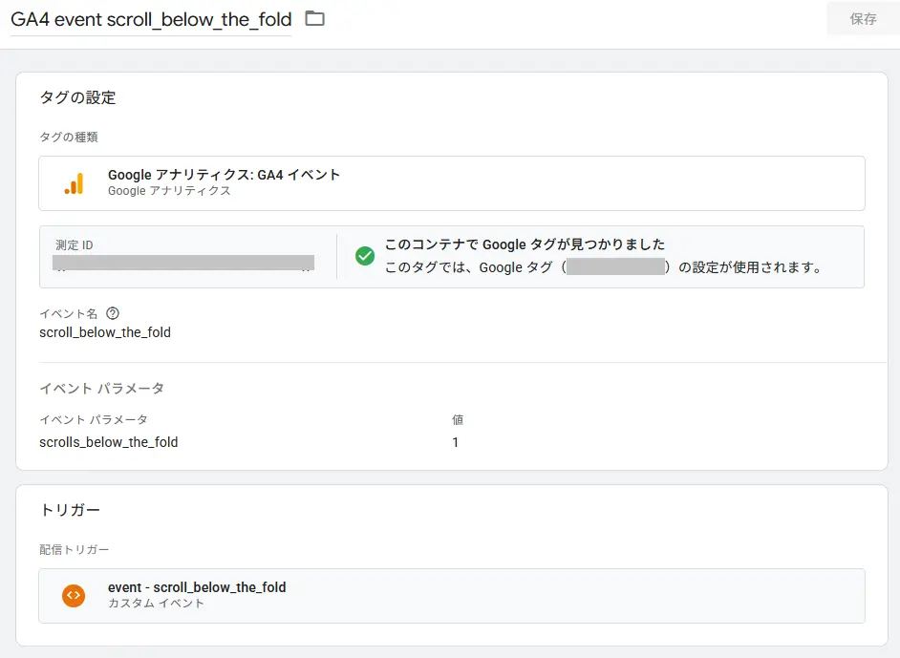Click the parameter value 1
Viewport: 900px width, 658px height.
point(456,442)
